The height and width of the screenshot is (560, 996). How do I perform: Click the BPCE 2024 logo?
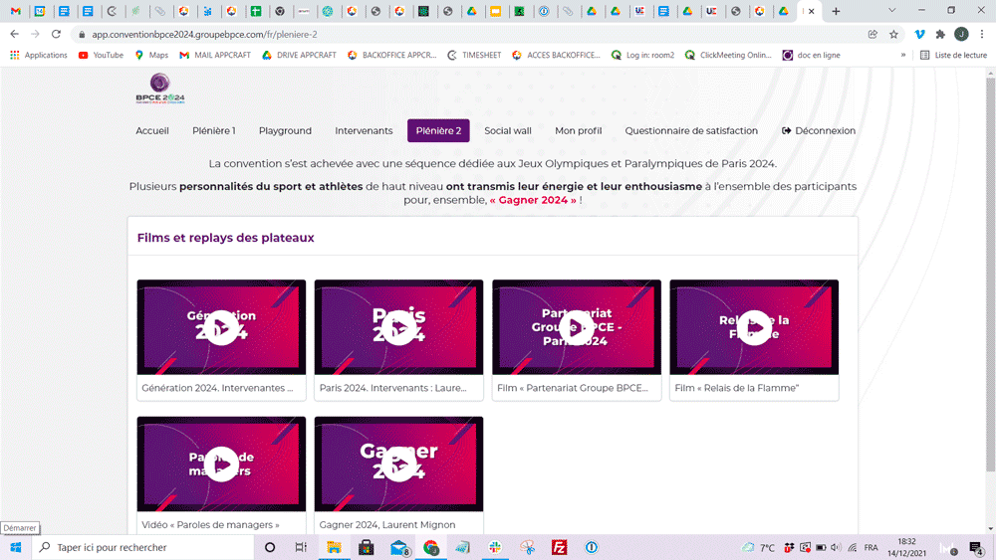coord(160,92)
